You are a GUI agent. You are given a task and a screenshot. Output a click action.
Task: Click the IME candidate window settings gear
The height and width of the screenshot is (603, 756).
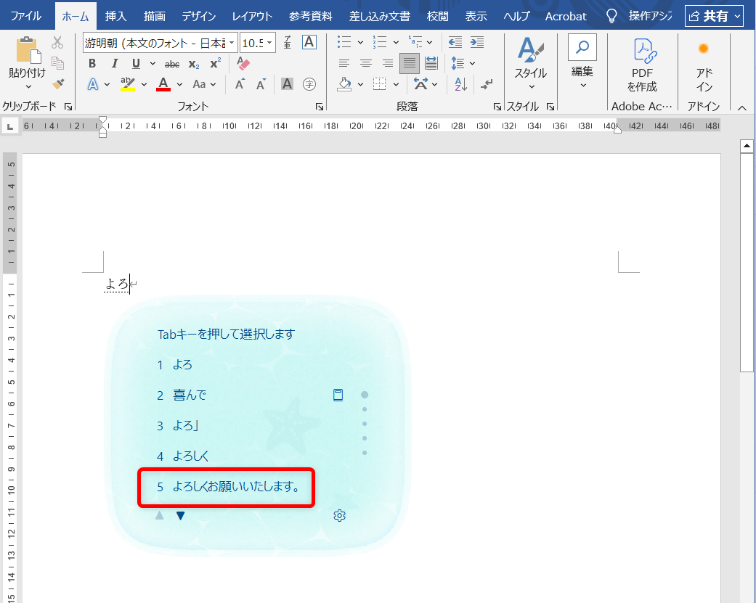point(339,516)
